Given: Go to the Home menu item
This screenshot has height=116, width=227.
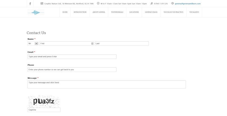Looking at the screenshot, I should pyautogui.click(x=65, y=12).
